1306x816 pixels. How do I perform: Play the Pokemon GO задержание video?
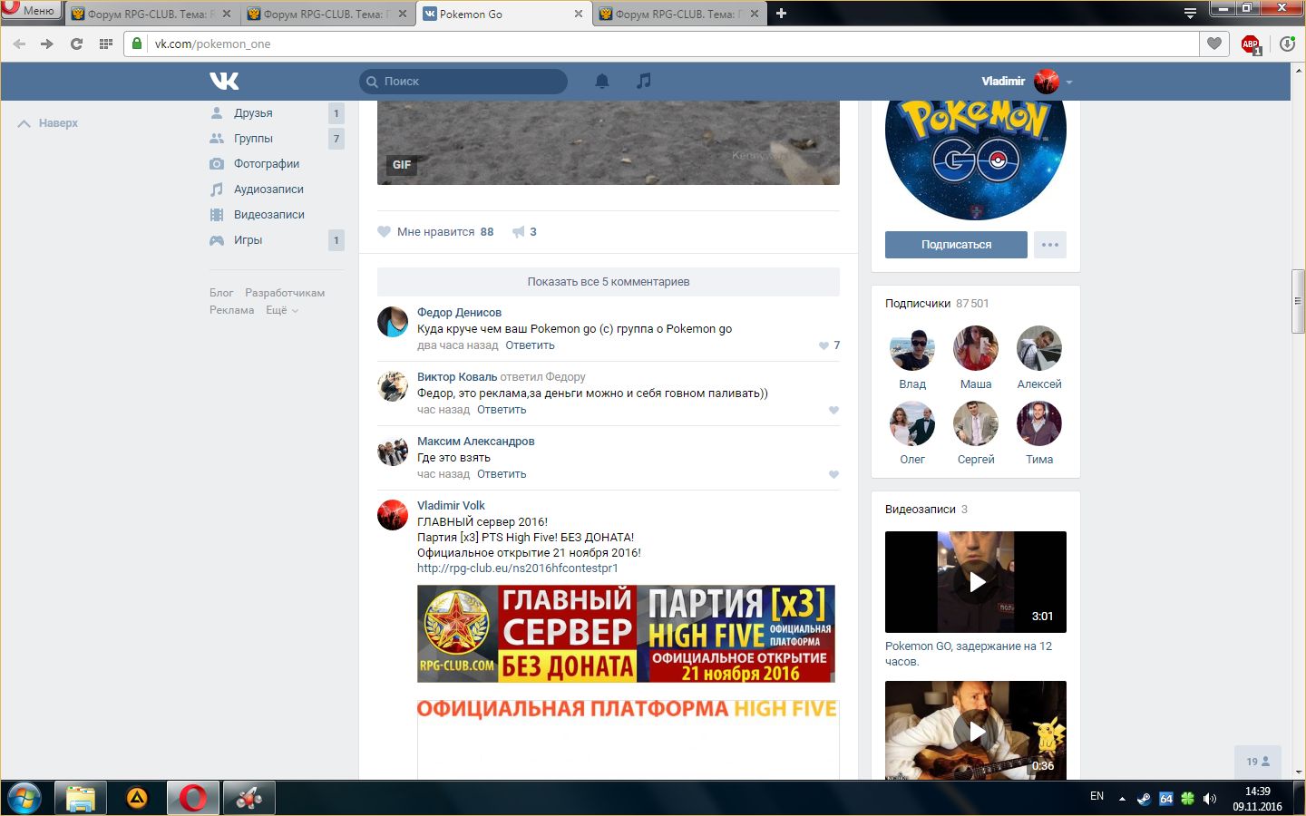point(976,582)
